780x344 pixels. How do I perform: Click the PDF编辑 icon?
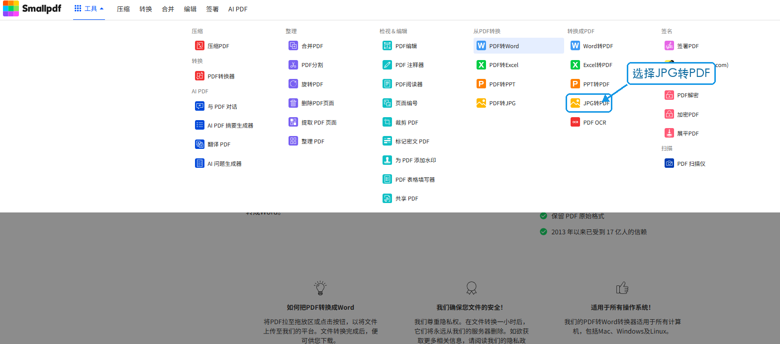pos(388,46)
